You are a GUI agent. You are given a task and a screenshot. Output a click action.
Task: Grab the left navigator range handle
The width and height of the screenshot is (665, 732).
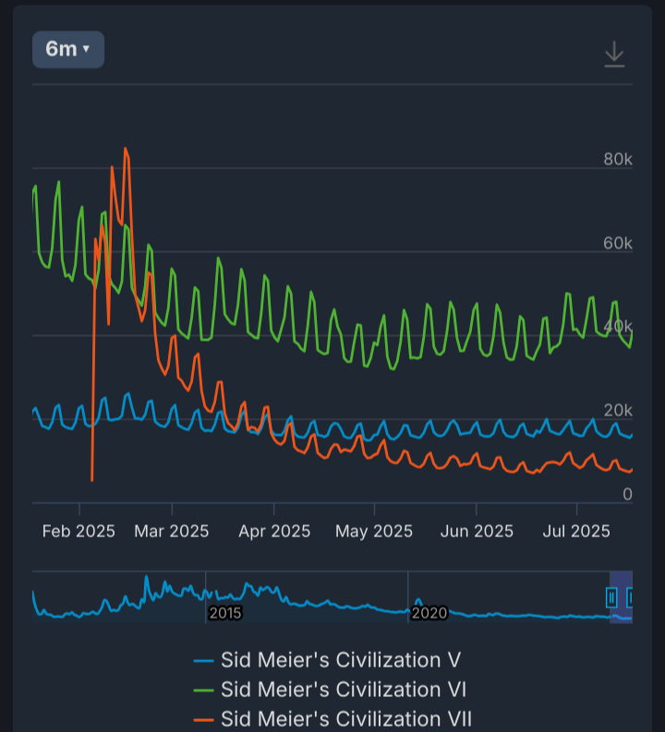point(611,597)
